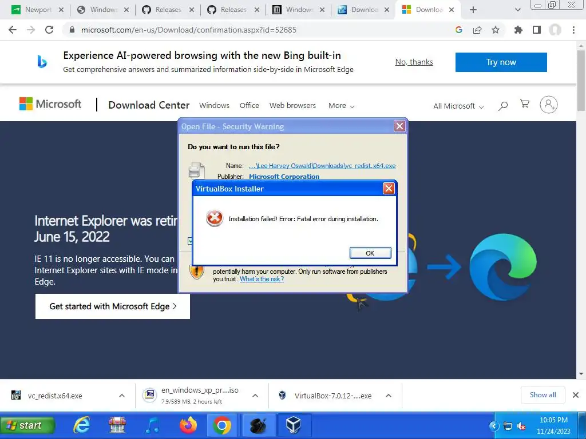Open the Chrome three-dot menu
Image resolution: width=586 pixels, height=439 pixels.
[573, 30]
